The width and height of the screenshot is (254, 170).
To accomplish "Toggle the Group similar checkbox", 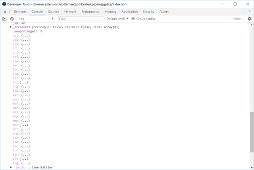I will (133, 19).
